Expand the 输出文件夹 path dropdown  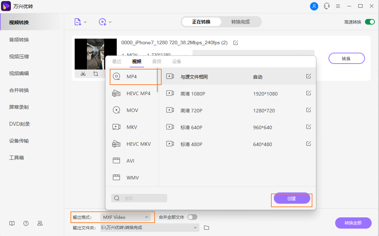click(x=195, y=228)
